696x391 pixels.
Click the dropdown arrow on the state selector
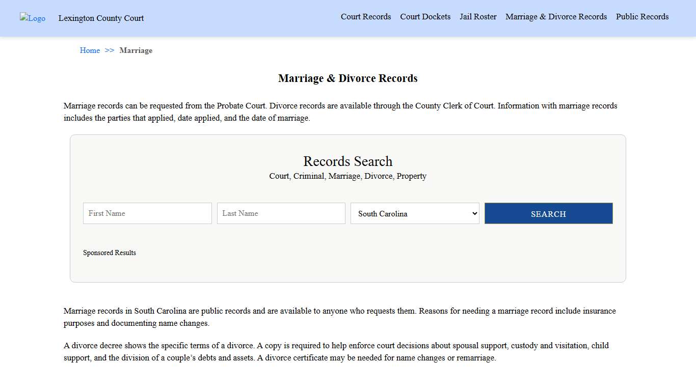click(473, 213)
